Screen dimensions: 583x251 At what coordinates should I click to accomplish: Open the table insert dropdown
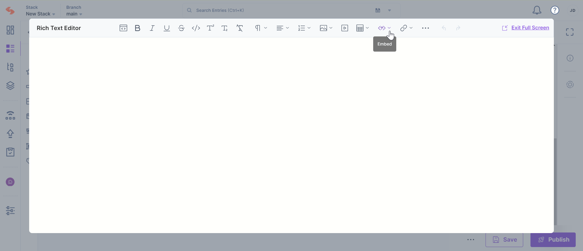click(x=363, y=28)
